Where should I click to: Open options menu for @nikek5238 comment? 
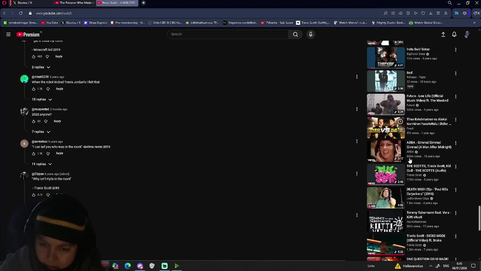point(357,77)
